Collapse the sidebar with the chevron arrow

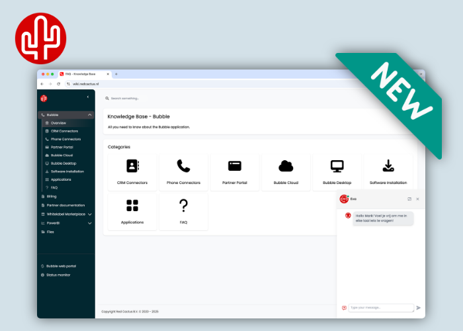pyautogui.click(x=88, y=97)
